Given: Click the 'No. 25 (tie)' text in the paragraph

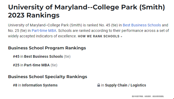Looking at the screenshot, I should point(17,31).
